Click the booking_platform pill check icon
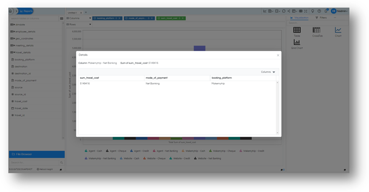 pyautogui.click(x=95, y=18)
